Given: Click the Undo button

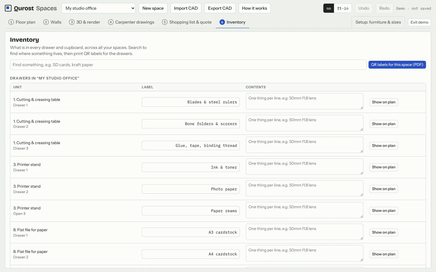Looking at the screenshot, I should tap(364, 8).
